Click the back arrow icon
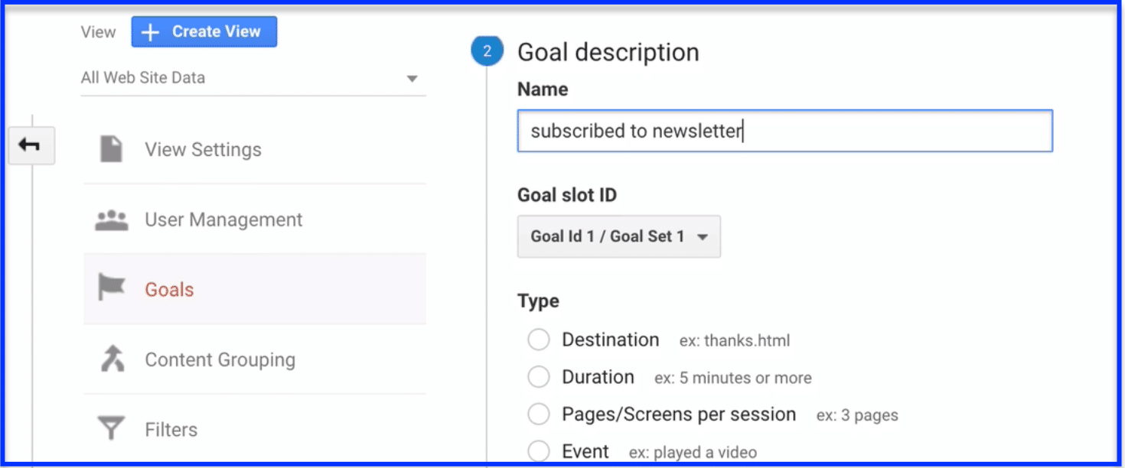This screenshot has height=468, width=1125. click(31, 145)
